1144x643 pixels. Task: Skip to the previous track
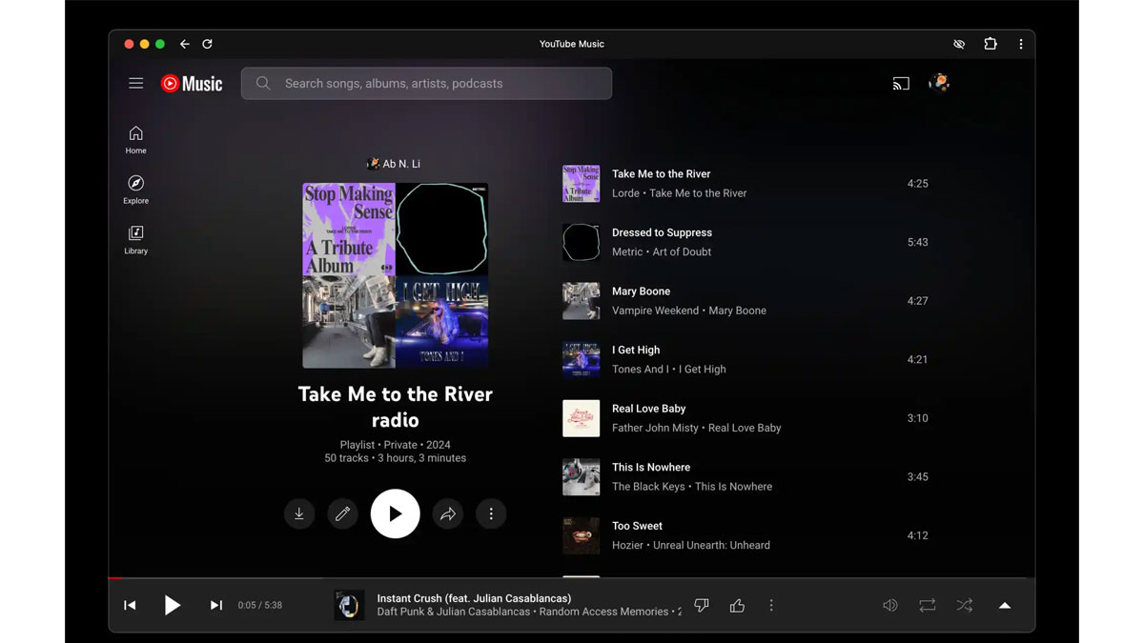tap(130, 606)
